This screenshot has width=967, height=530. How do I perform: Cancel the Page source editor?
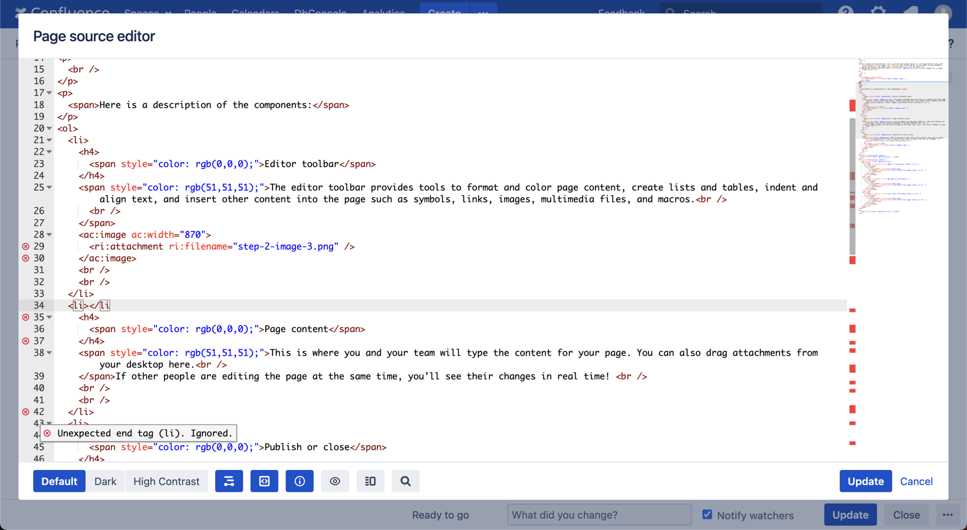click(916, 481)
